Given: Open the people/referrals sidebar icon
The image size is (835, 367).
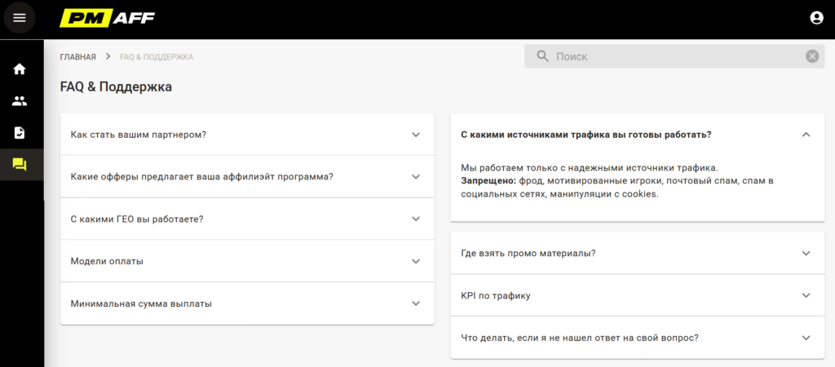Looking at the screenshot, I should click(20, 101).
